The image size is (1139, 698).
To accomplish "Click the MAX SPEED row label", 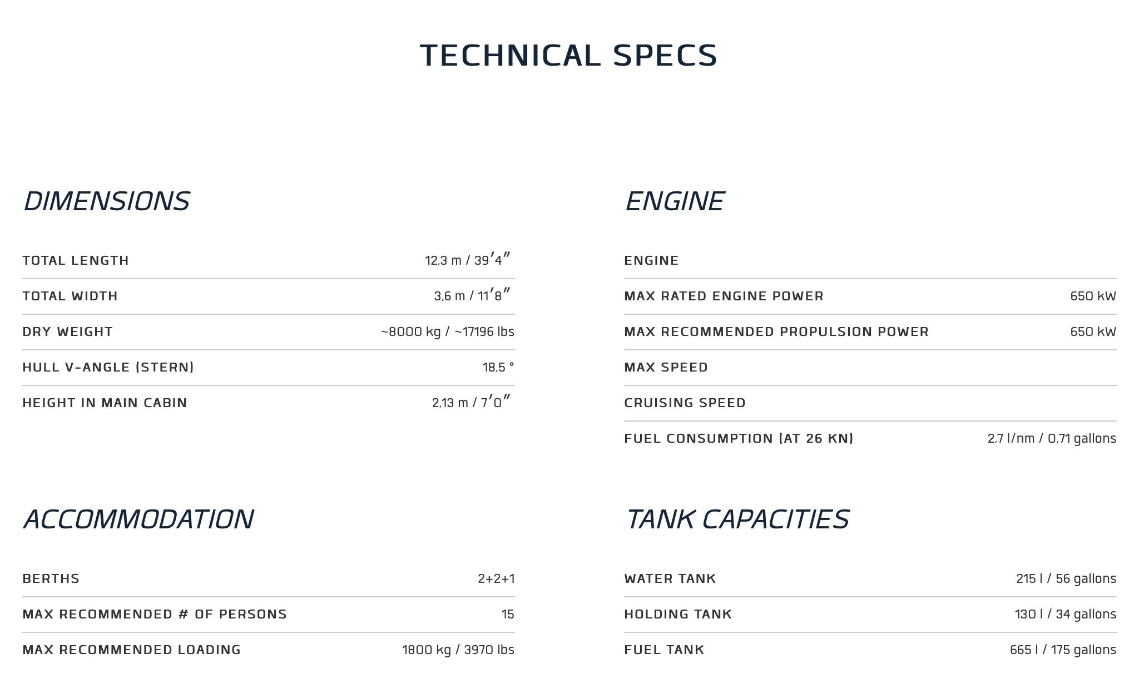I will 666,367.
